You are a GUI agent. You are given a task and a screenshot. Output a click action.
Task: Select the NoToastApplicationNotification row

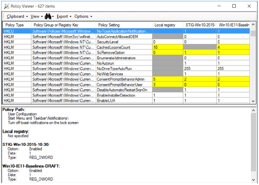126,31
